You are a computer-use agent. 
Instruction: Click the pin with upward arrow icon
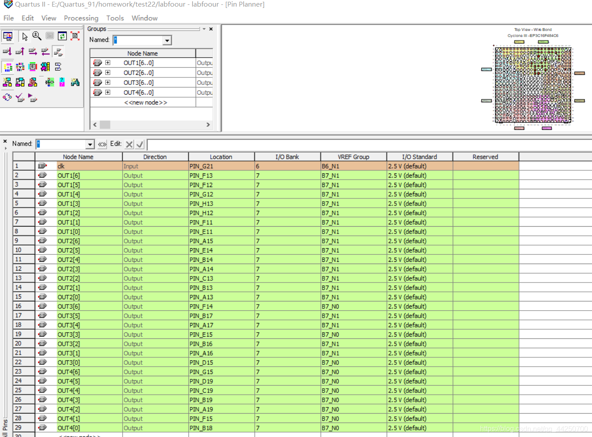[x=20, y=52]
